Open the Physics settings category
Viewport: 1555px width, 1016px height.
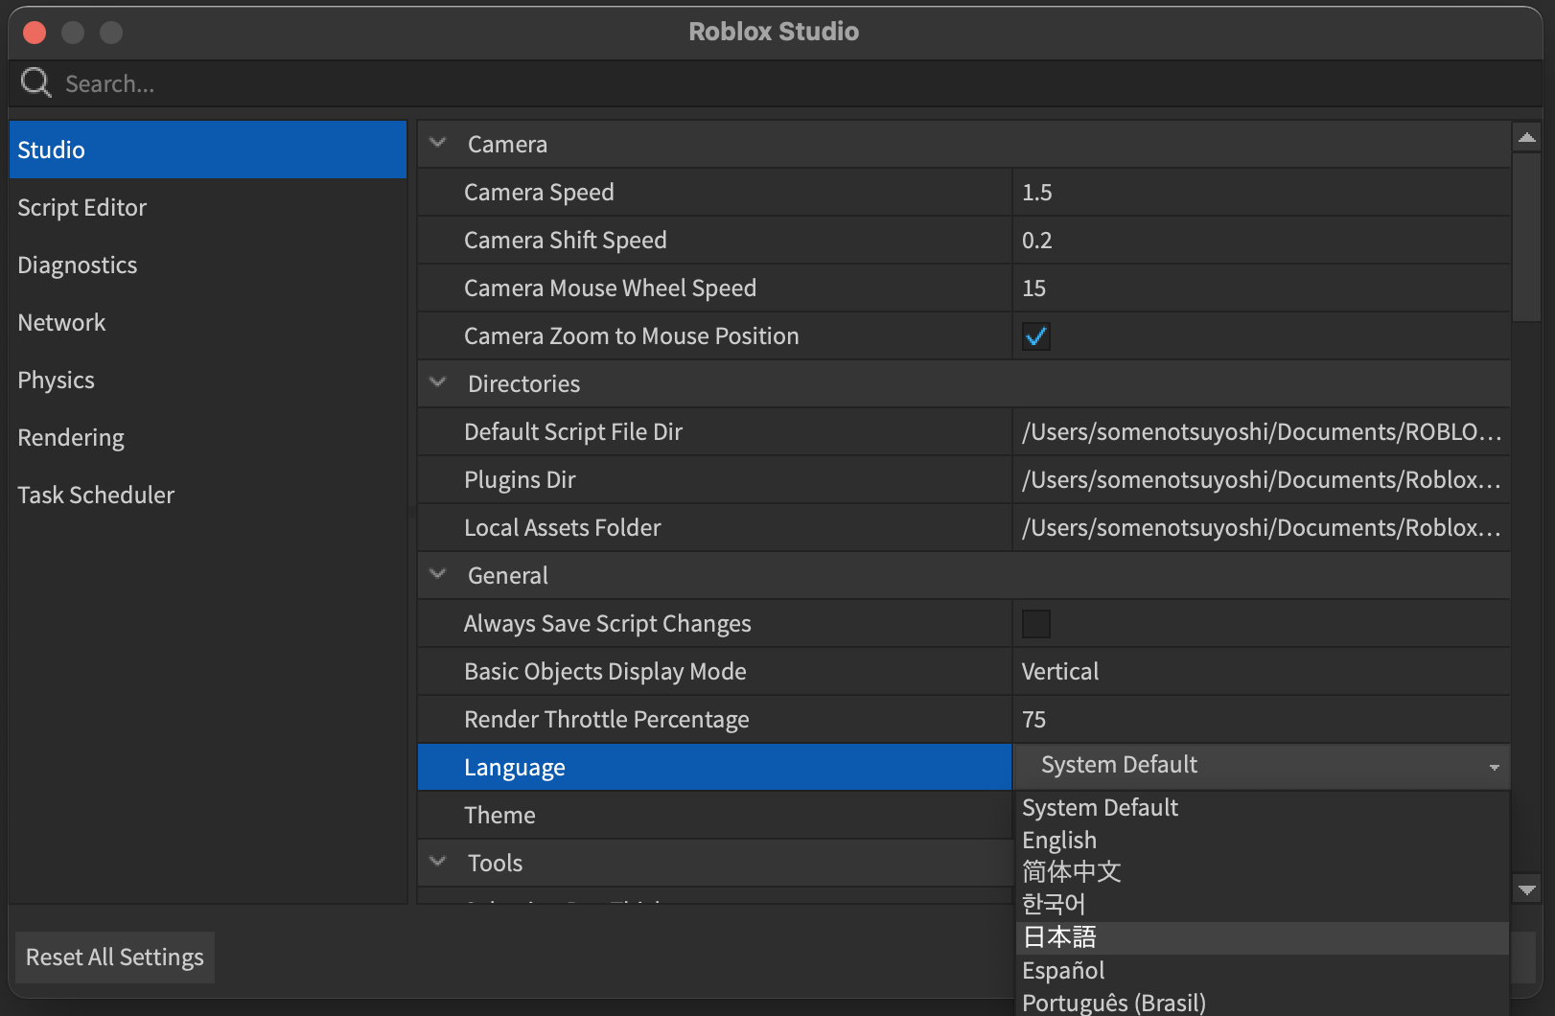[x=208, y=380]
